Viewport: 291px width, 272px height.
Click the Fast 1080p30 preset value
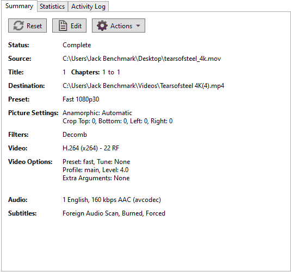point(81,99)
